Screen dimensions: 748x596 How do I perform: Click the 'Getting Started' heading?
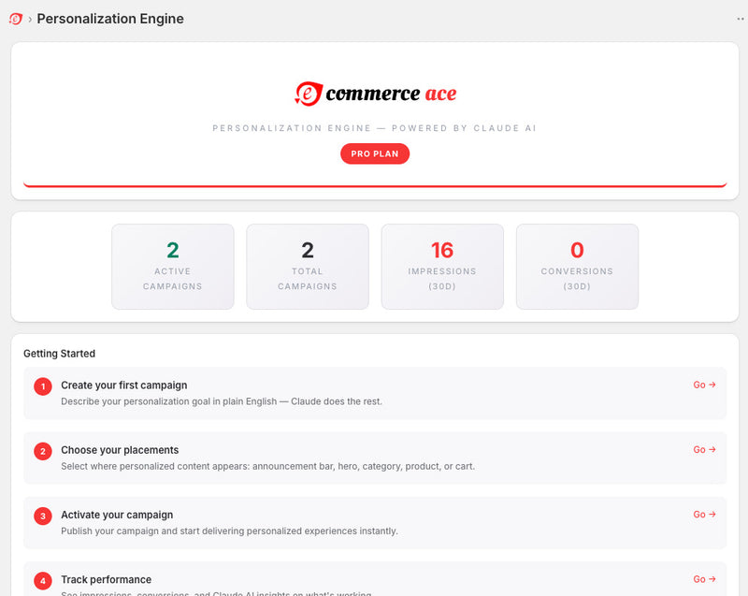coord(59,354)
